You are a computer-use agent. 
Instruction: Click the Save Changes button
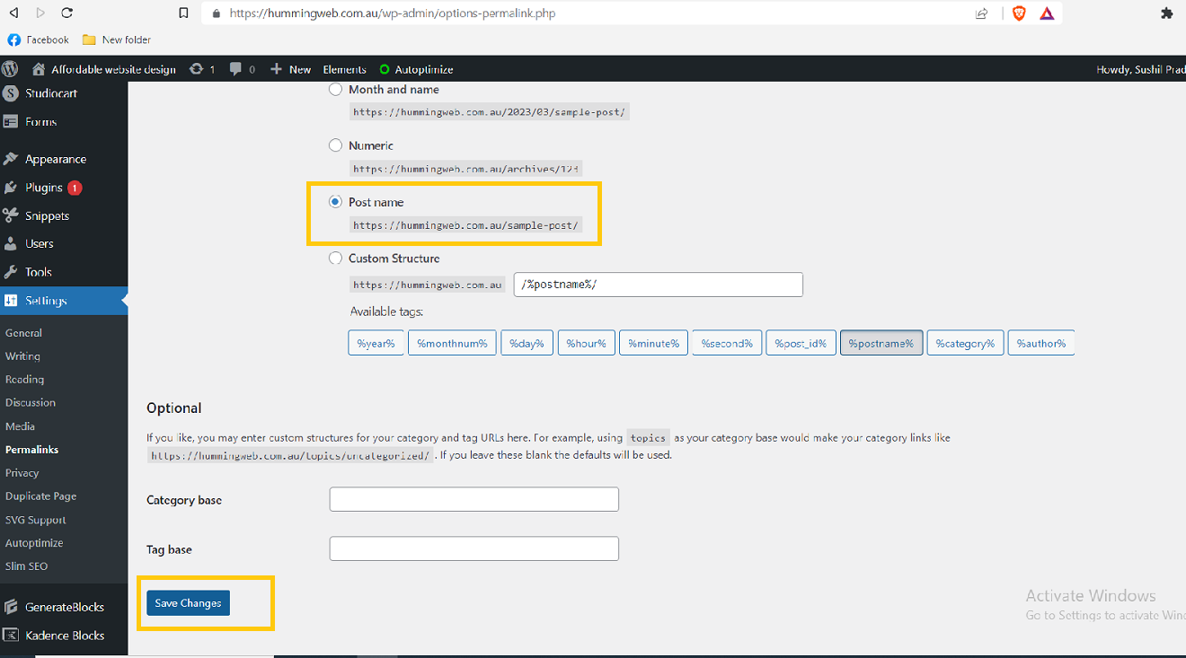coord(188,603)
